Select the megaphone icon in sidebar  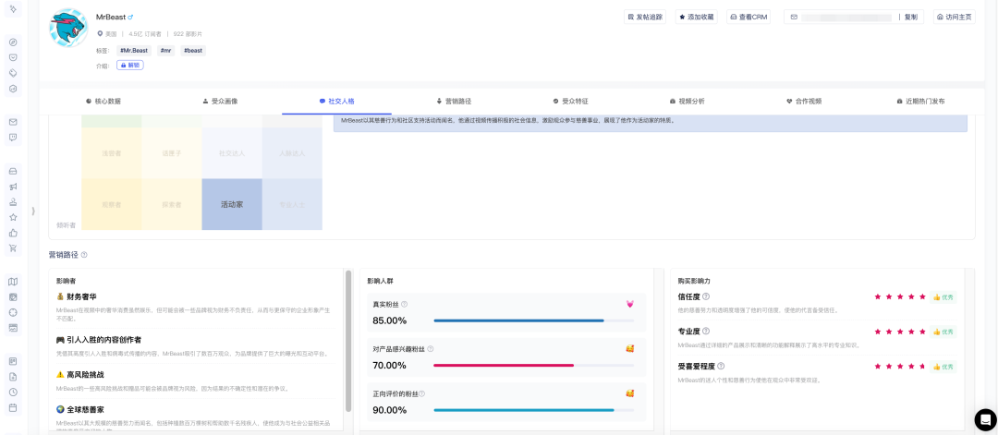13,187
